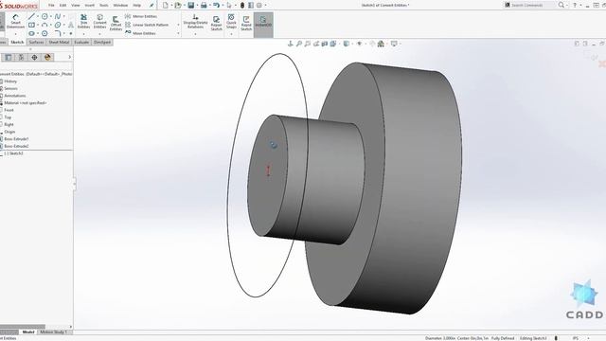Image resolution: width=606 pixels, height=341 pixels.
Task: Open the DimXpertManager tab
Action: (x=34, y=57)
